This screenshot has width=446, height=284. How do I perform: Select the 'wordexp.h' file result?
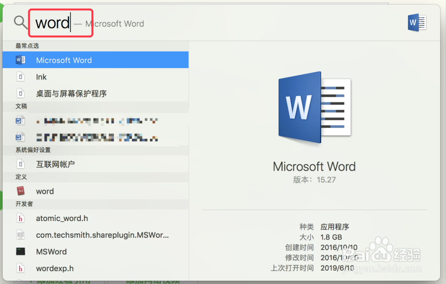[x=95, y=268]
